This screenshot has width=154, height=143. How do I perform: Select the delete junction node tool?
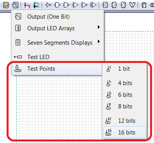(x=36, y=5)
